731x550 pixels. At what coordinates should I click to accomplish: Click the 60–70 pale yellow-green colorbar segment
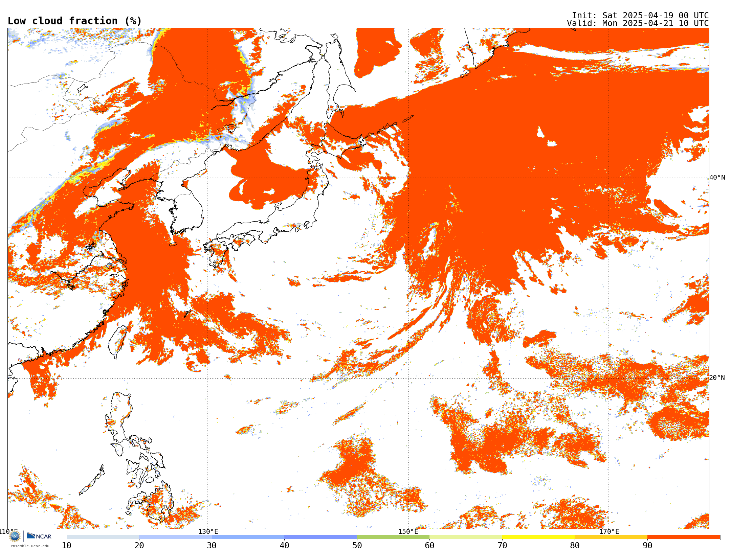pos(466,537)
